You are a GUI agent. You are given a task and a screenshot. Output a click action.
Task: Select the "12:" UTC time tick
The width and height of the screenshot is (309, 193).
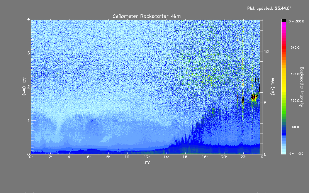point(147,157)
